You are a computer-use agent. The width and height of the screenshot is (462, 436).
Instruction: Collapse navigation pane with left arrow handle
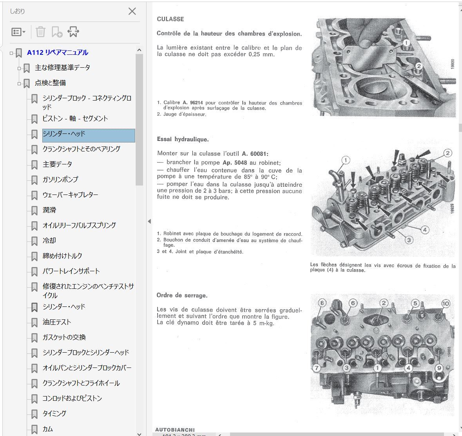(149, 221)
